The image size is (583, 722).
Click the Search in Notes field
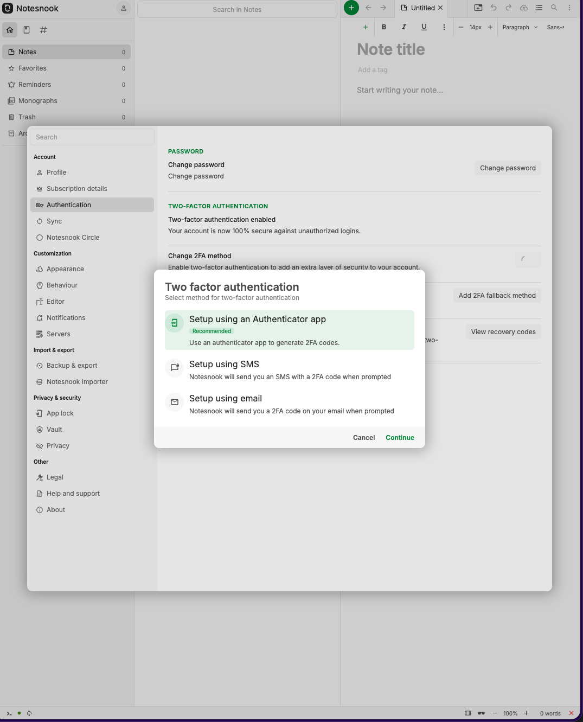tap(237, 9)
